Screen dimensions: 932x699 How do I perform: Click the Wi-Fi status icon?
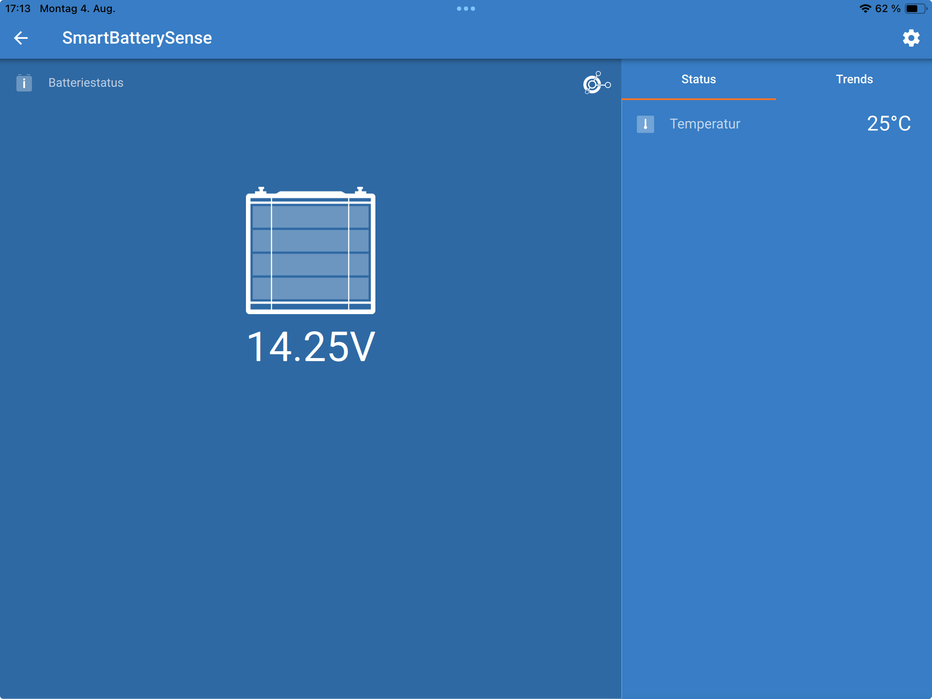click(x=865, y=9)
